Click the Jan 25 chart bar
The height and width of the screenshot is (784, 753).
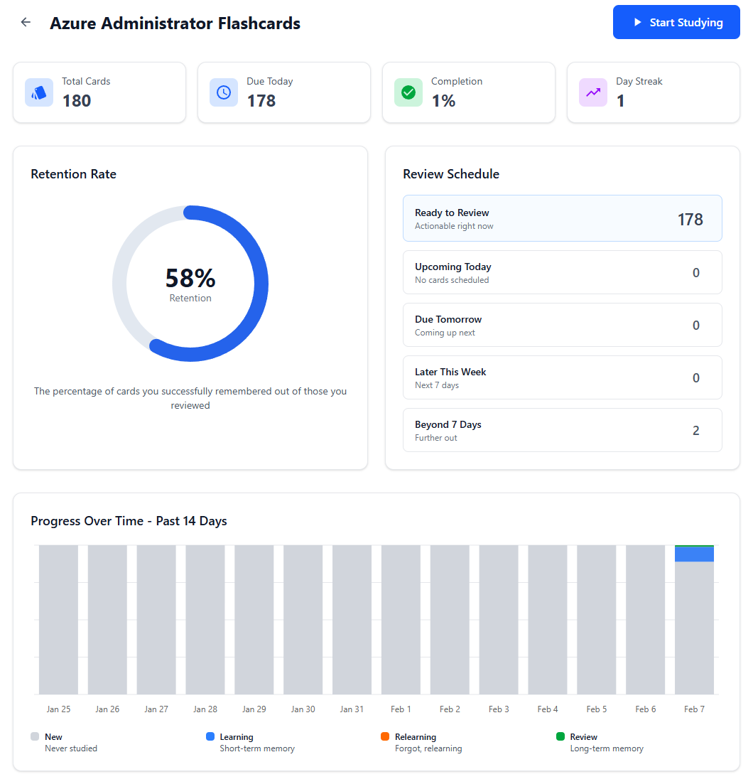[58, 620]
